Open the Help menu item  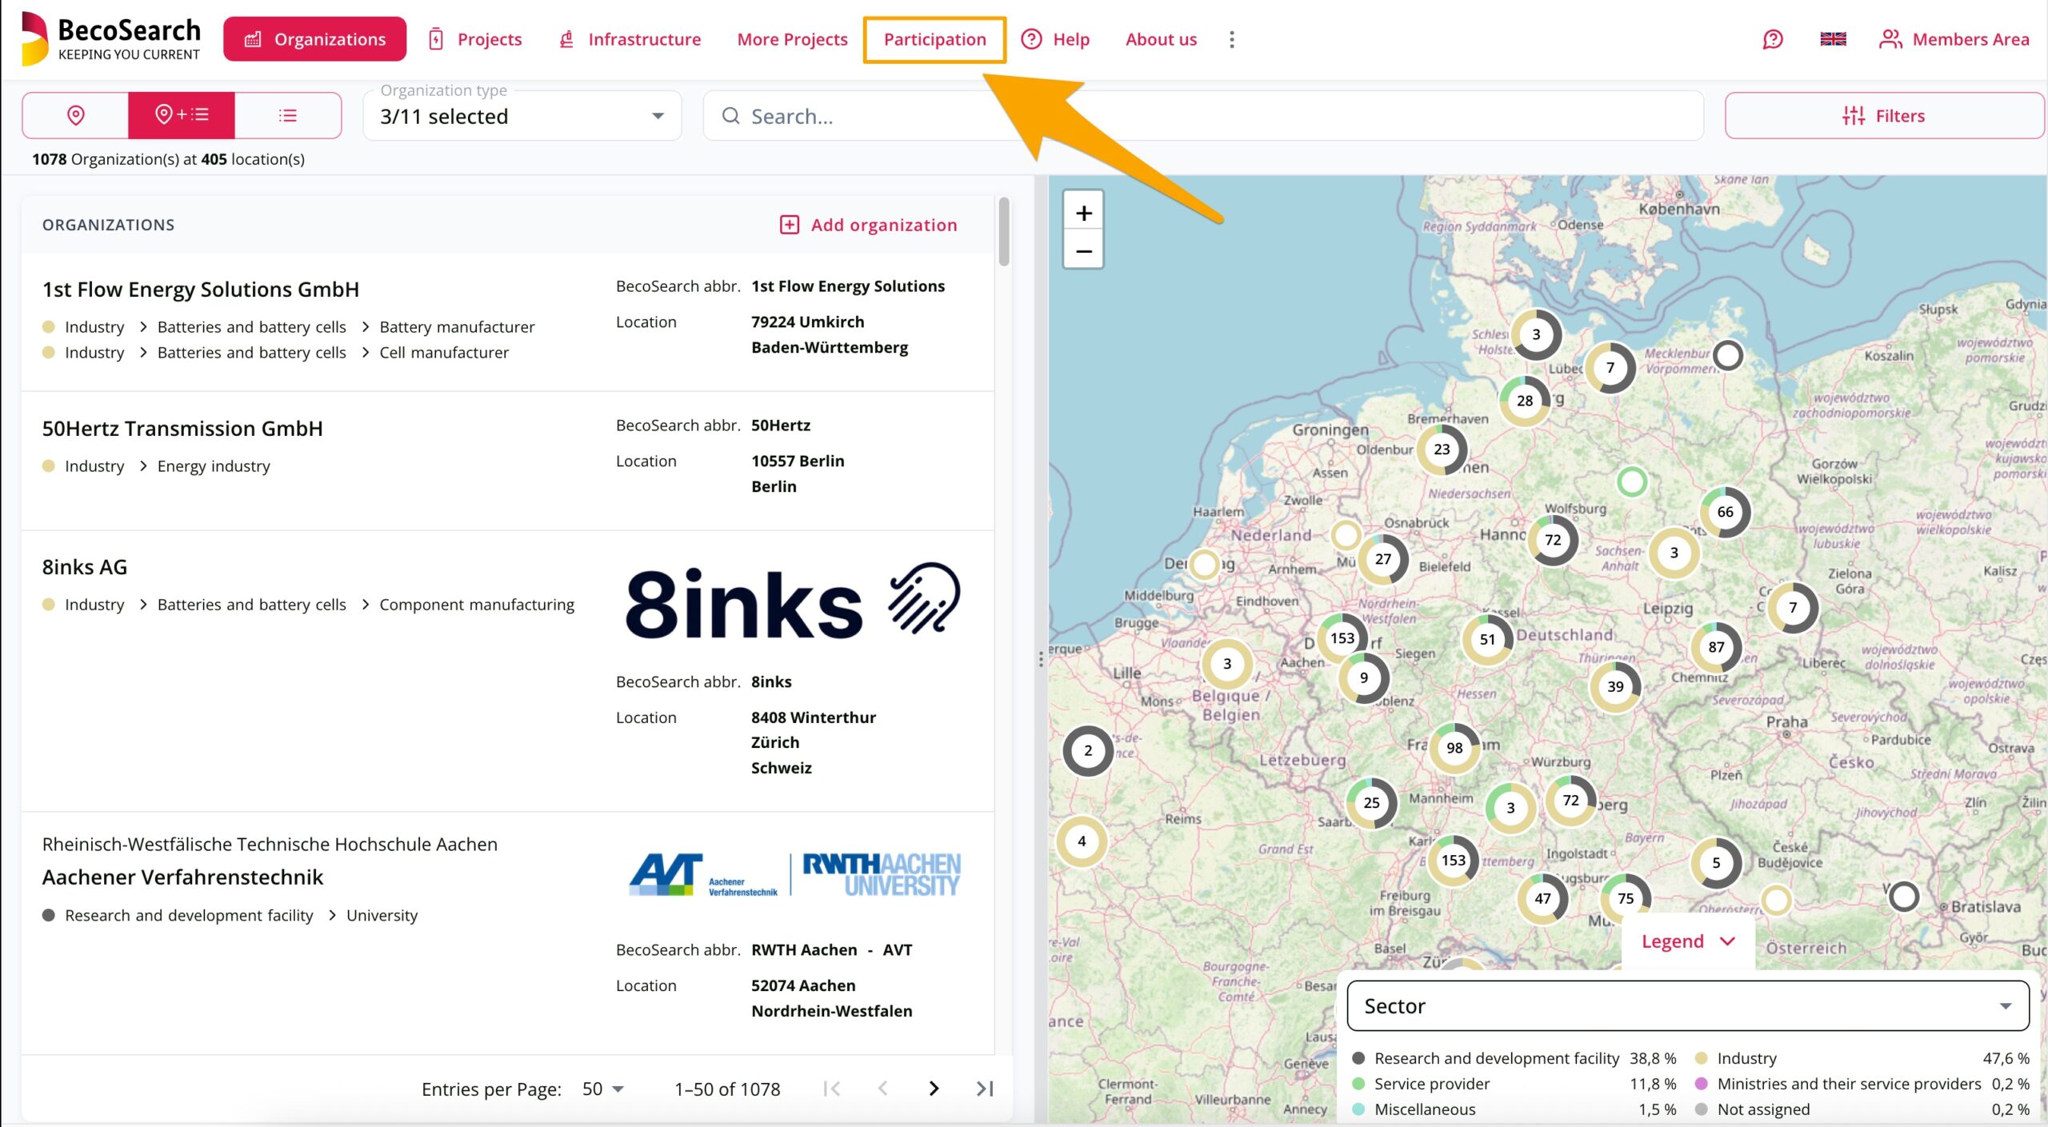[x=1056, y=39]
